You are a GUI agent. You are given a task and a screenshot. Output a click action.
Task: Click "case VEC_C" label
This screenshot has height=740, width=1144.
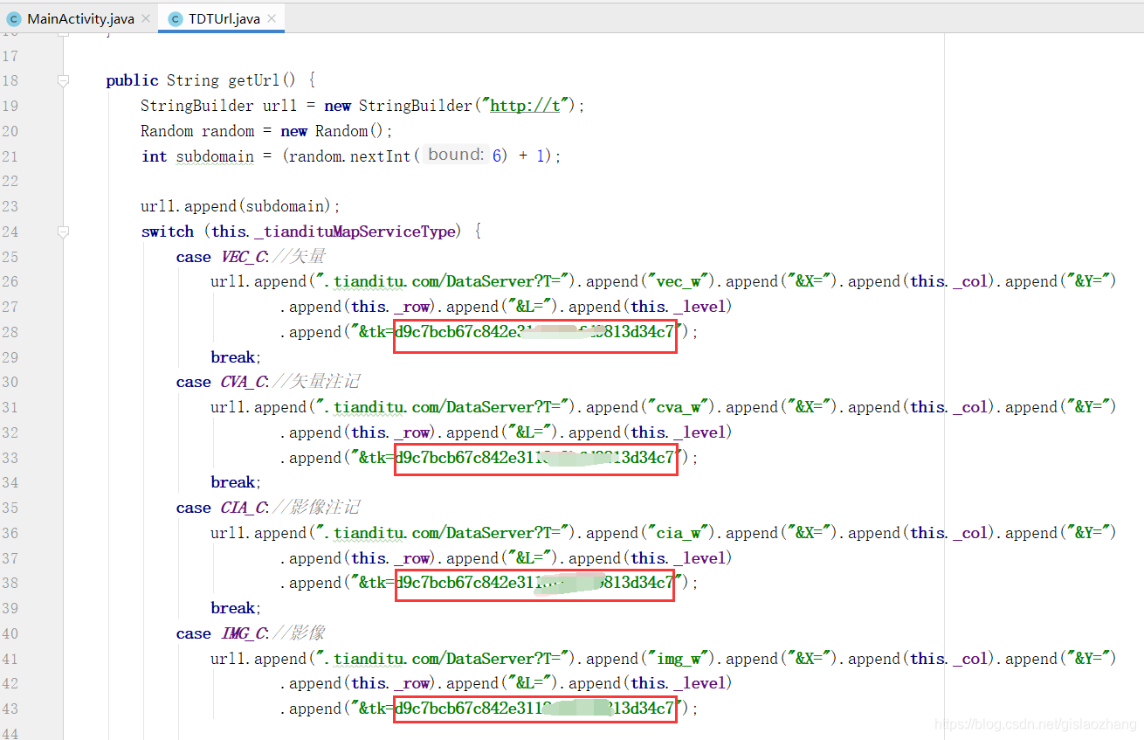[223, 257]
